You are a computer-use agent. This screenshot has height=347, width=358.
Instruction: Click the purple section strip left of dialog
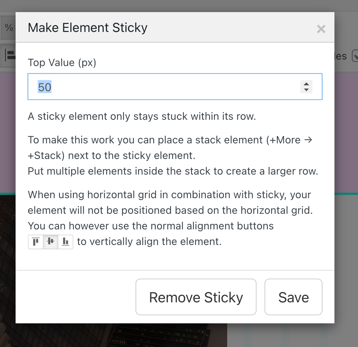tap(7, 131)
